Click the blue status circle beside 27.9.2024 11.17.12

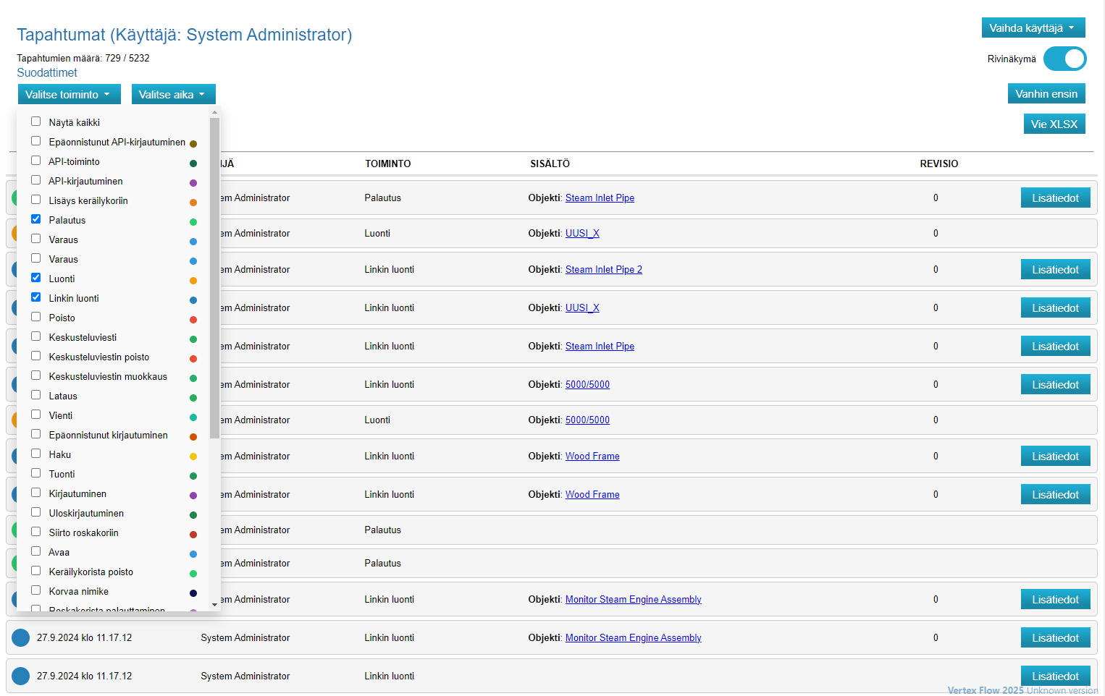[21, 637]
